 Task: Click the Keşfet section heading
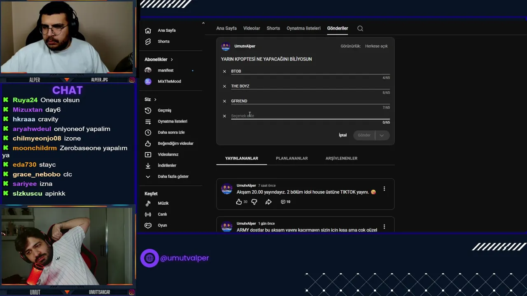151,194
